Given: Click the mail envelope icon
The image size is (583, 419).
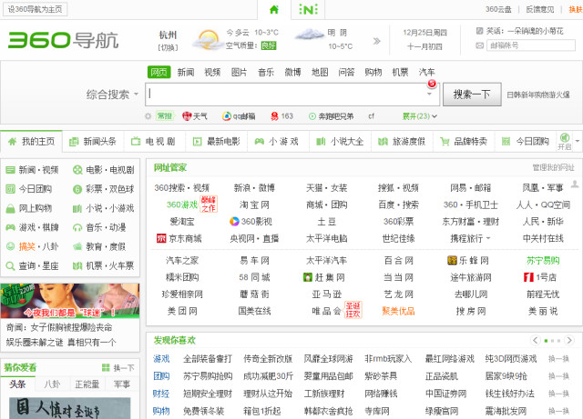Looking at the screenshot, I should click(x=480, y=45).
